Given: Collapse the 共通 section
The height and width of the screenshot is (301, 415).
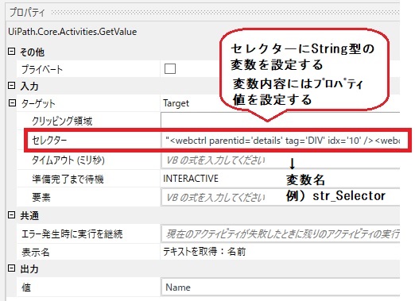Looking at the screenshot, I should pyautogui.click(x=11, y=214).
